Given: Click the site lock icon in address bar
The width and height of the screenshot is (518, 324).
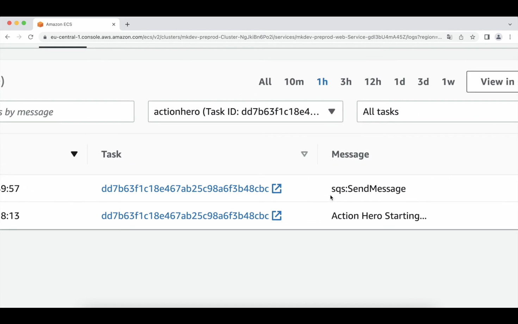Looking at the screenshot, I should (45, 37).
